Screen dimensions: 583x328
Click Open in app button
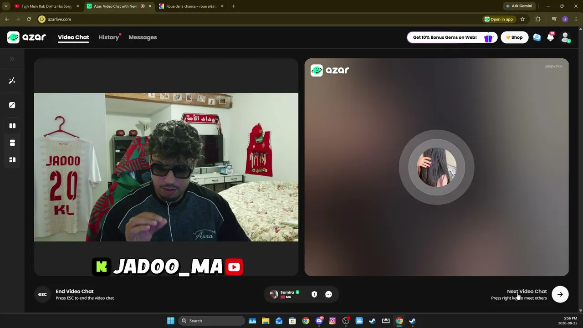(499, 19)
